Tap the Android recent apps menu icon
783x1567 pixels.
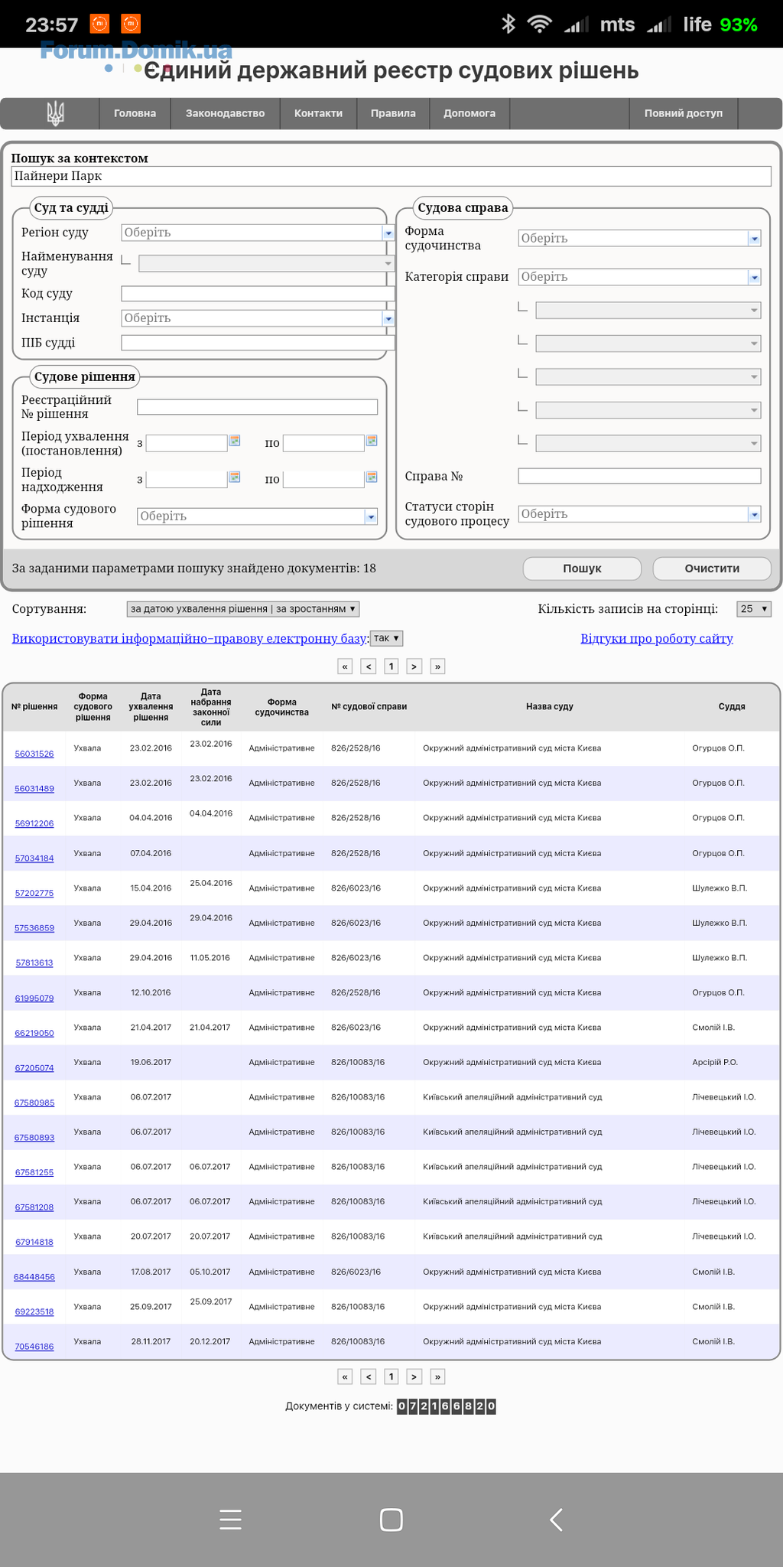tap(230, 1520)
